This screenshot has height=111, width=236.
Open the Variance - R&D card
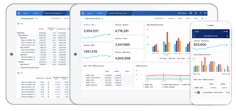[97, 52]
